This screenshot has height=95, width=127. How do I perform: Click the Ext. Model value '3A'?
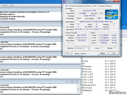(97, 27)
